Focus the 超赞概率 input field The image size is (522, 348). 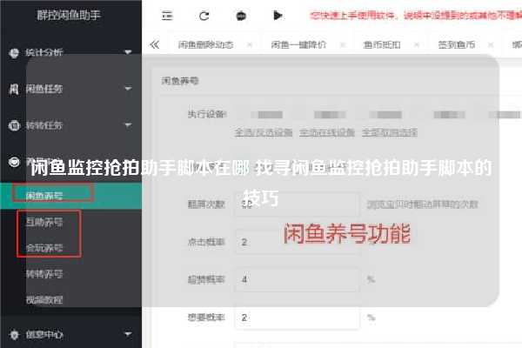298,279
